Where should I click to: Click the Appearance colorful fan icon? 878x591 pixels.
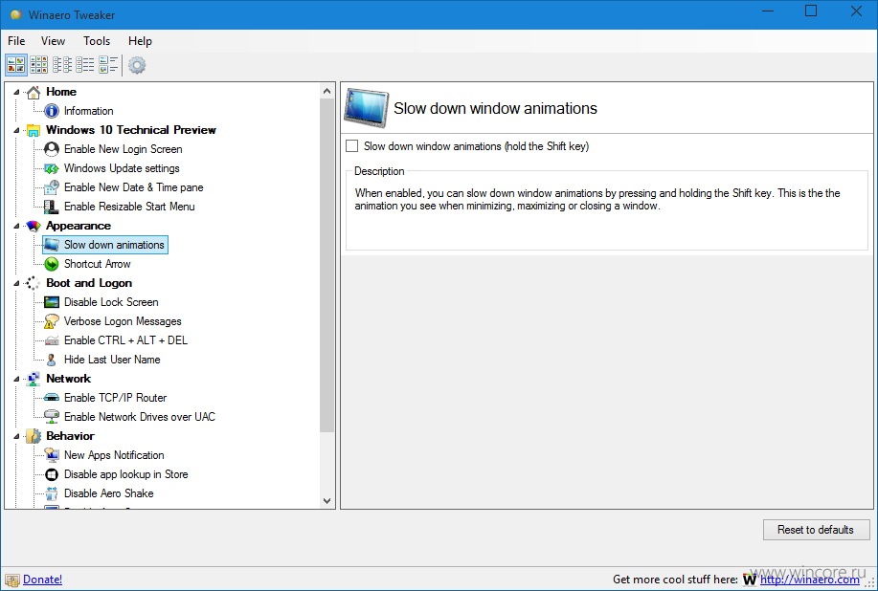[34, 226]
